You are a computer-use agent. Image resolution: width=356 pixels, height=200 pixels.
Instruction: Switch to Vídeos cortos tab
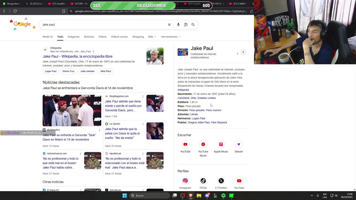coord(119,37)
